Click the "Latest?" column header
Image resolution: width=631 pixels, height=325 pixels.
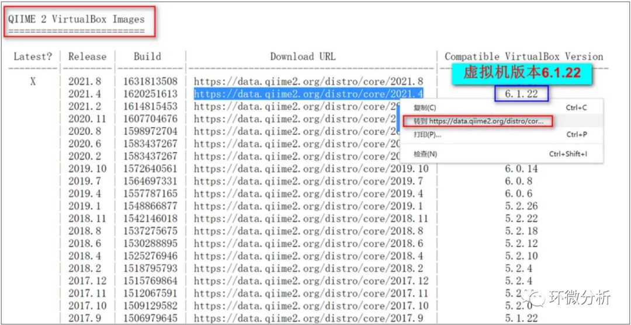coord(33,57)
